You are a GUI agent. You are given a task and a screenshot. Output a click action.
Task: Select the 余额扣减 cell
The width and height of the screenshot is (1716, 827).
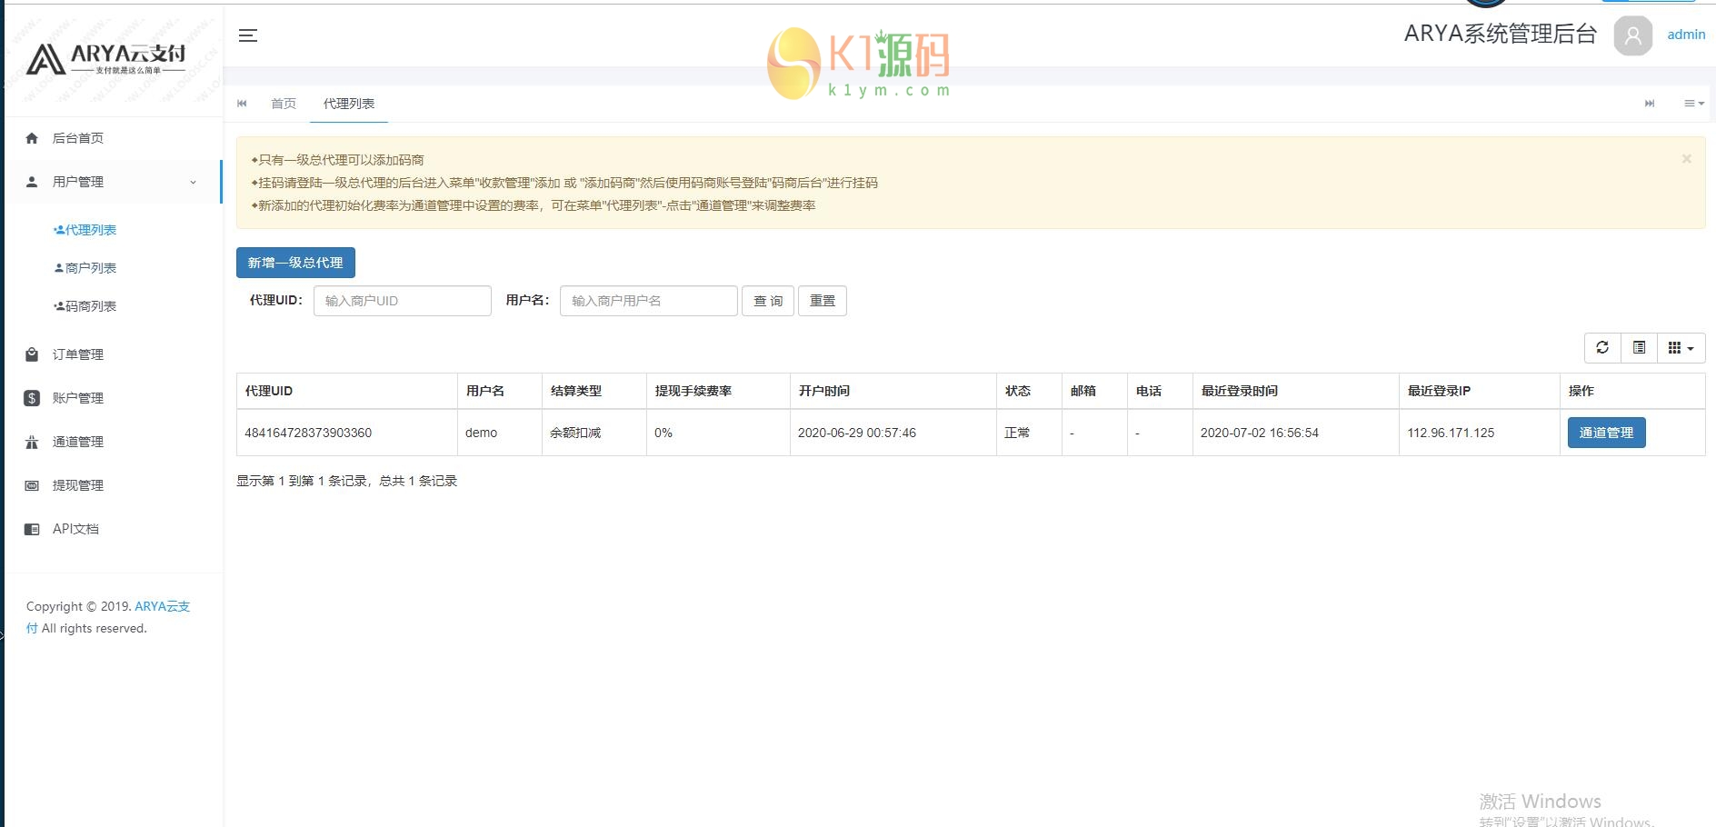[x=594, y=433]
